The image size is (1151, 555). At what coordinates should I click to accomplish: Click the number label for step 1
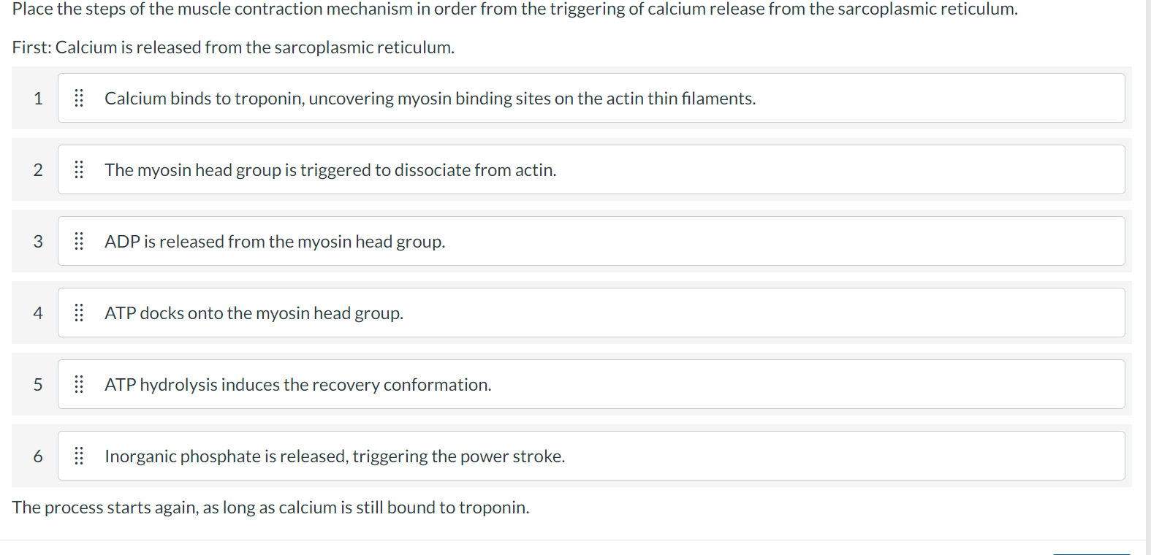(x=38, y=98)
